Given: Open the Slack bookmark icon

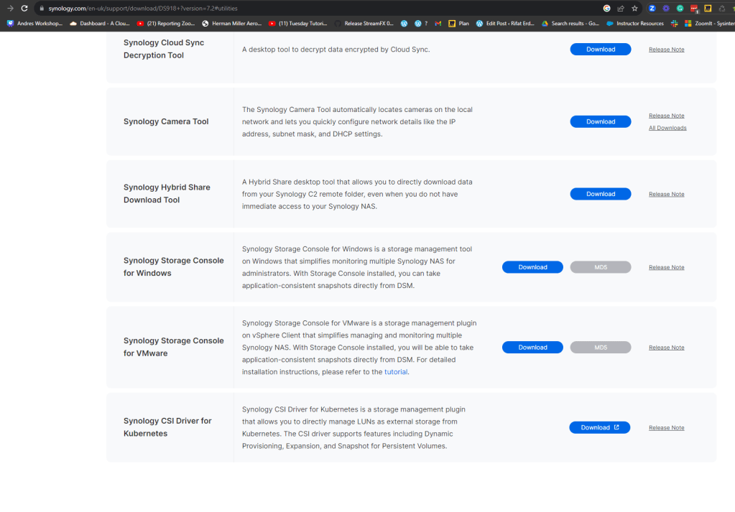Looking at the screenshot, I should [674, 24].
